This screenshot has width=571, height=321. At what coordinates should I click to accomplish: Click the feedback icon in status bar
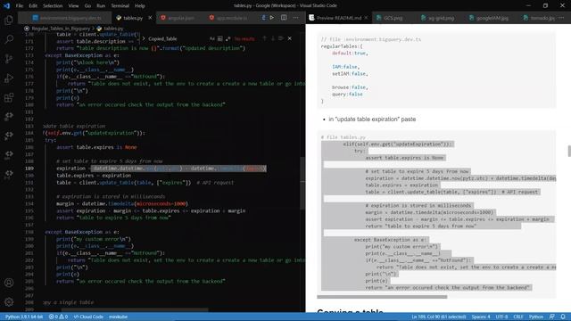(552, 317)
